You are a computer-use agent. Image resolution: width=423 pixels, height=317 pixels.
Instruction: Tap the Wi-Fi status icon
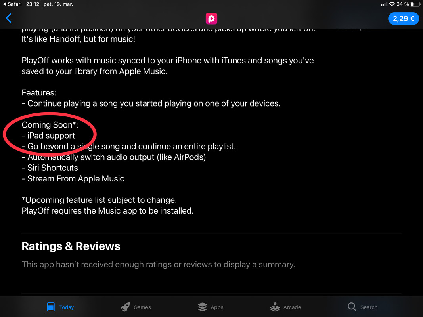(x=392, y=4)
